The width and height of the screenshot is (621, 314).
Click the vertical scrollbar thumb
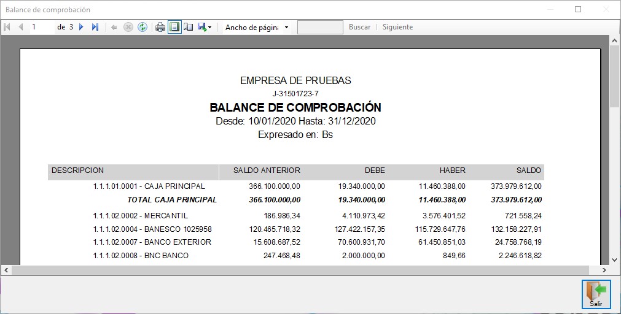click(x=615, y=76)
